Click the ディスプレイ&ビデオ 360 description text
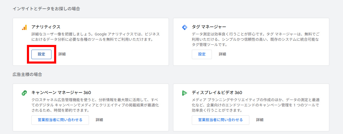The height and width of the screenshot is (134, 343). pos(256,105)
